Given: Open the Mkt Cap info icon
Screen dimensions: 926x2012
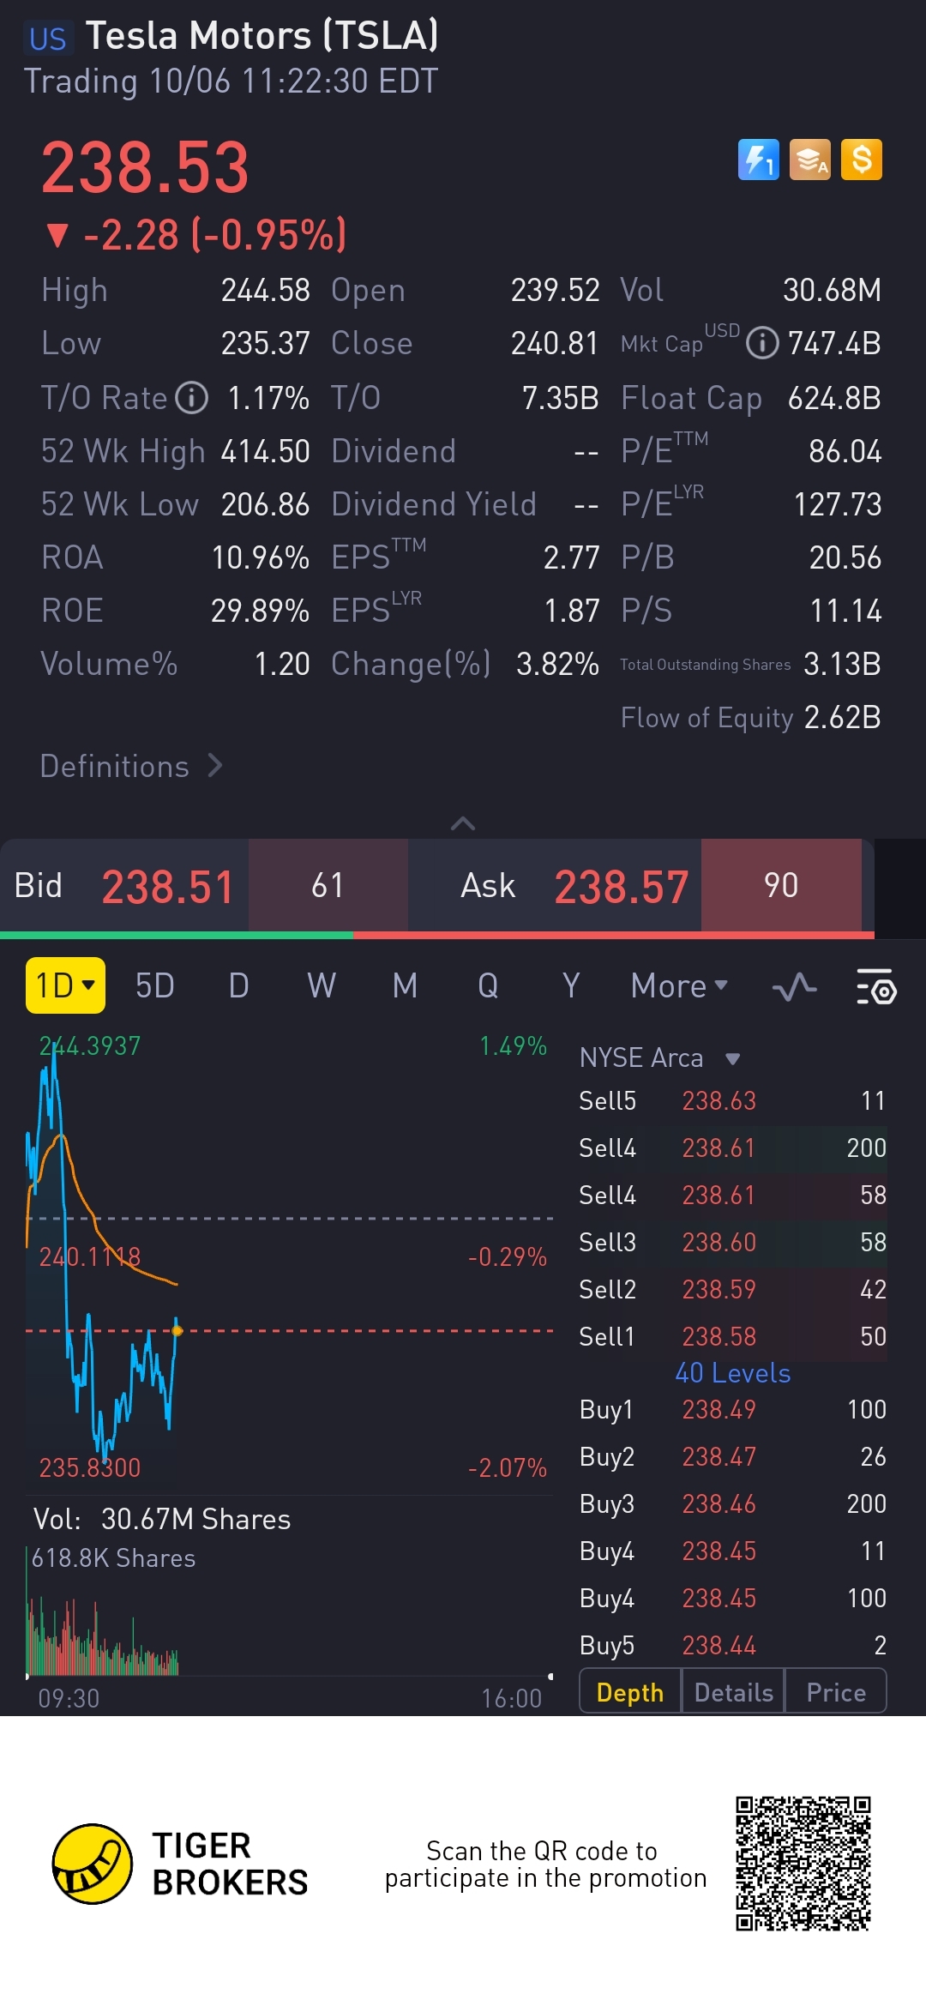Looking at the screenshot, I should coord(762,343).
